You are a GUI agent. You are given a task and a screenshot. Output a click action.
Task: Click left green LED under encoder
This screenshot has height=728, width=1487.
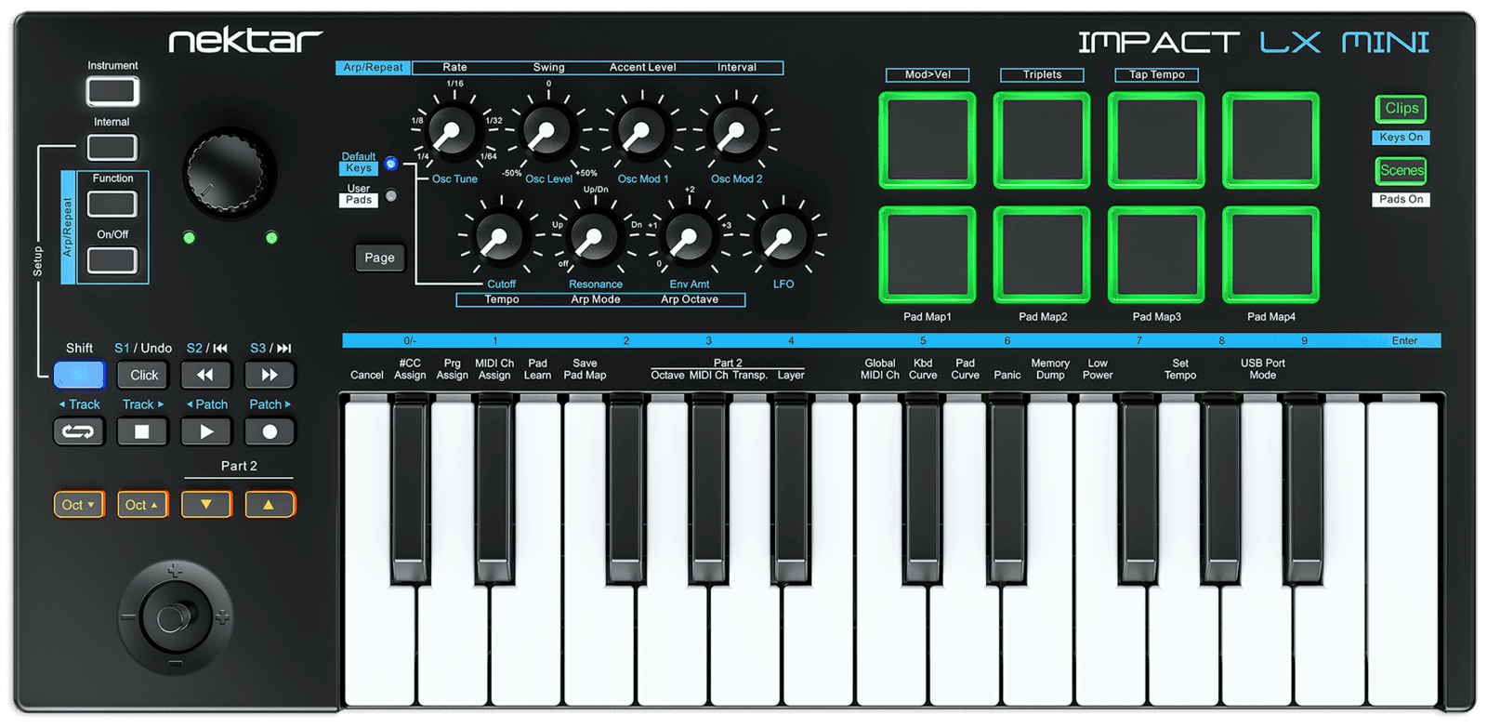click(190, 238)
